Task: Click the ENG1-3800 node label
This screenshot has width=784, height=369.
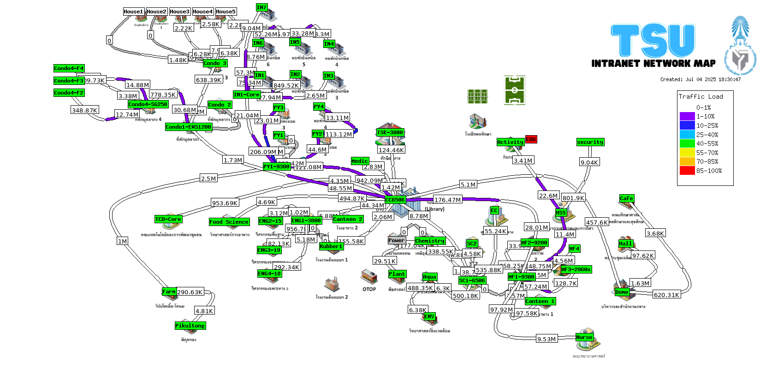Action: point(306,220)
